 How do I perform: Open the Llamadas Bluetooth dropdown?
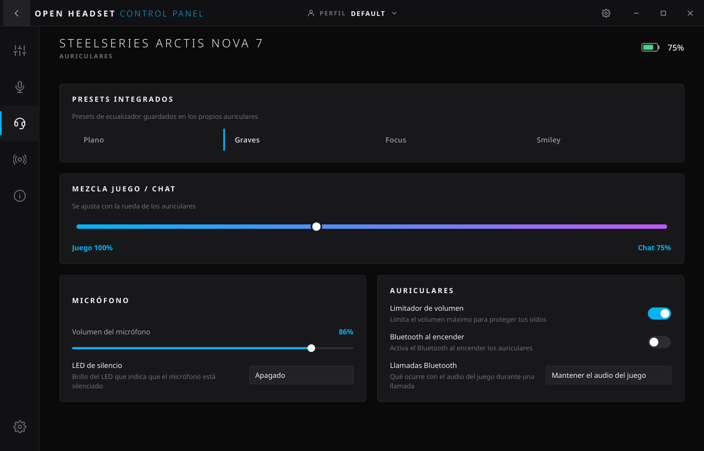608,375
